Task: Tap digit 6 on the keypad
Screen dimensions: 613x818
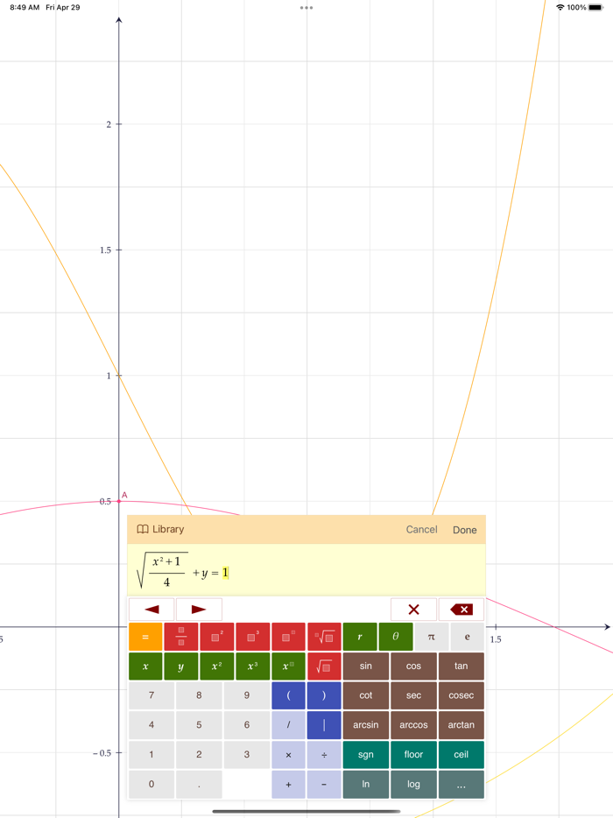Action: click(247, 725)
